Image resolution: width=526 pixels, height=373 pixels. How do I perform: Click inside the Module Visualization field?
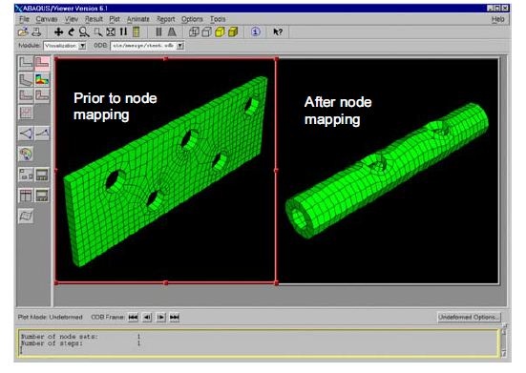point(61,46)
